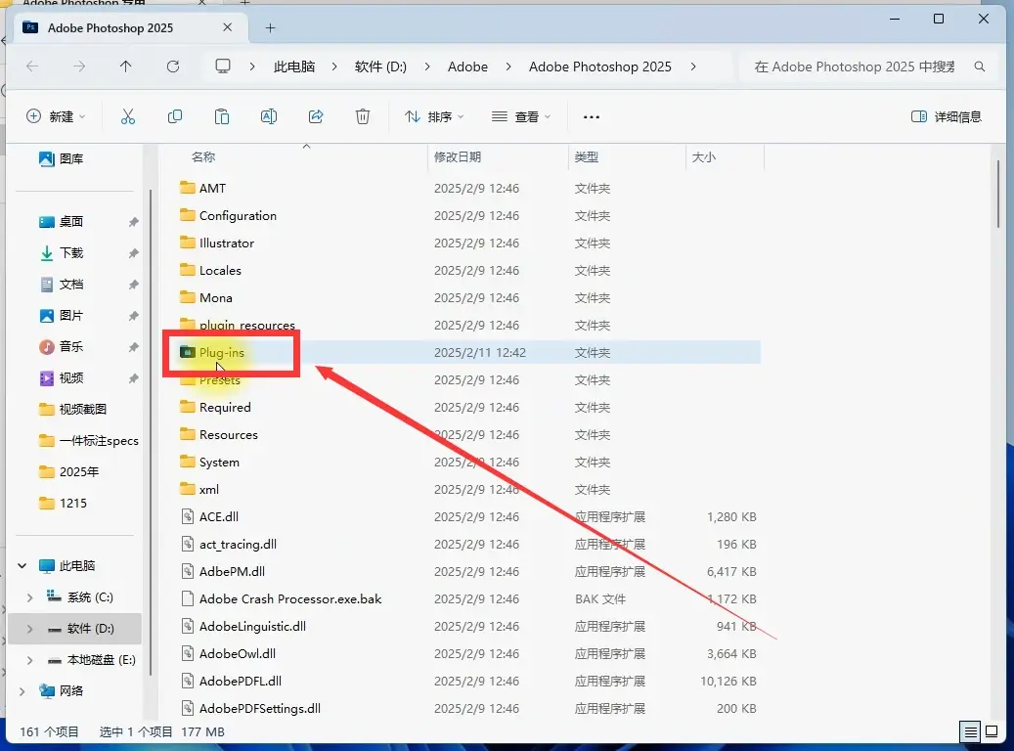Image resolution: width=1014 pixels, height=751 pixels.
Task: Click the monitor icon in address bar
Action: pos(223,66)
